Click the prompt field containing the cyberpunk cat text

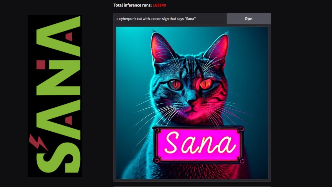pos(170,19)
